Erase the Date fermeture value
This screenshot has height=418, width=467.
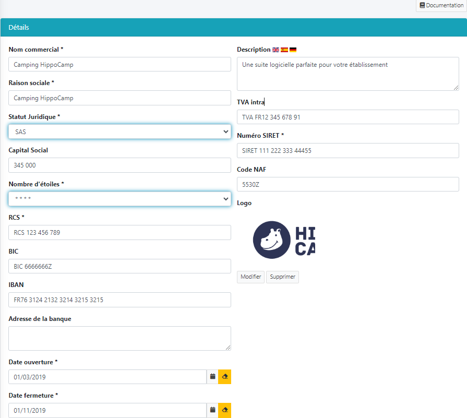click(225, 410)
